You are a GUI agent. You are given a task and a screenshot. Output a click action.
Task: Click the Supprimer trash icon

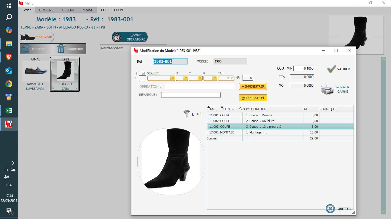tap(61, 49)
